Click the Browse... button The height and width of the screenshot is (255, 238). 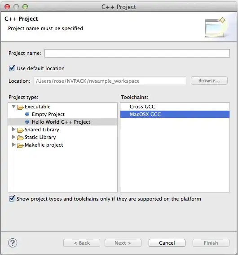(209, 81)
